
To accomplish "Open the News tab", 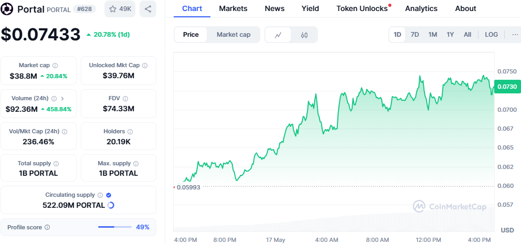I will point(274,8).
